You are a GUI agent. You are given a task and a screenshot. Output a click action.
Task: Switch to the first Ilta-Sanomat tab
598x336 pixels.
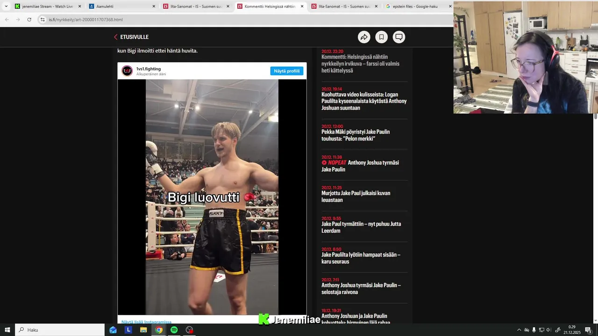(196, 6)
